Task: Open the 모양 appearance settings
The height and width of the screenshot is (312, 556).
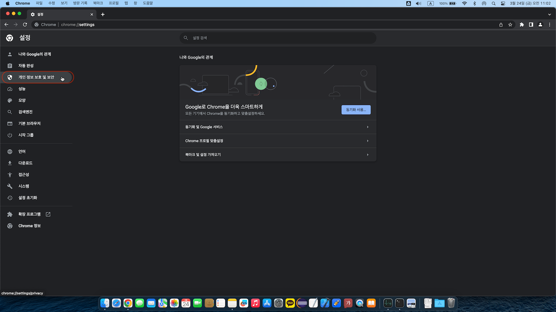Action: coord(37,100)
